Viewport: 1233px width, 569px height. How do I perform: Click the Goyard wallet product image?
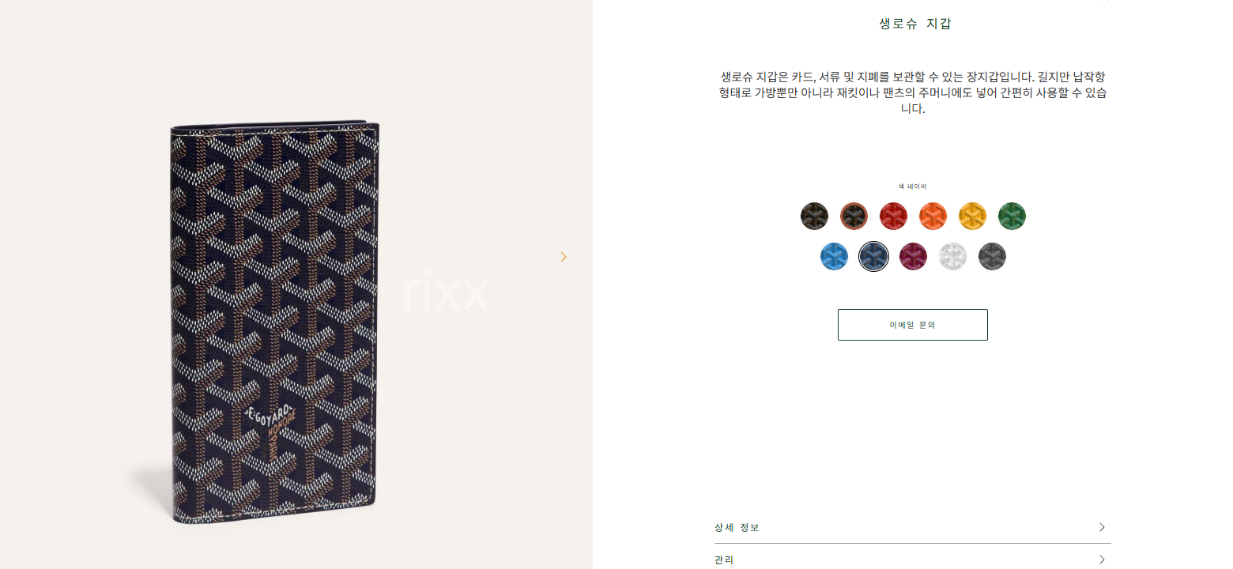click(x=274, y=324)
